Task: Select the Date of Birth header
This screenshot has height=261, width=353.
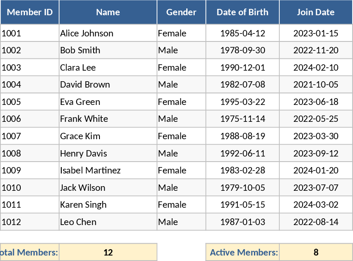Action: [x=243, y=12]
